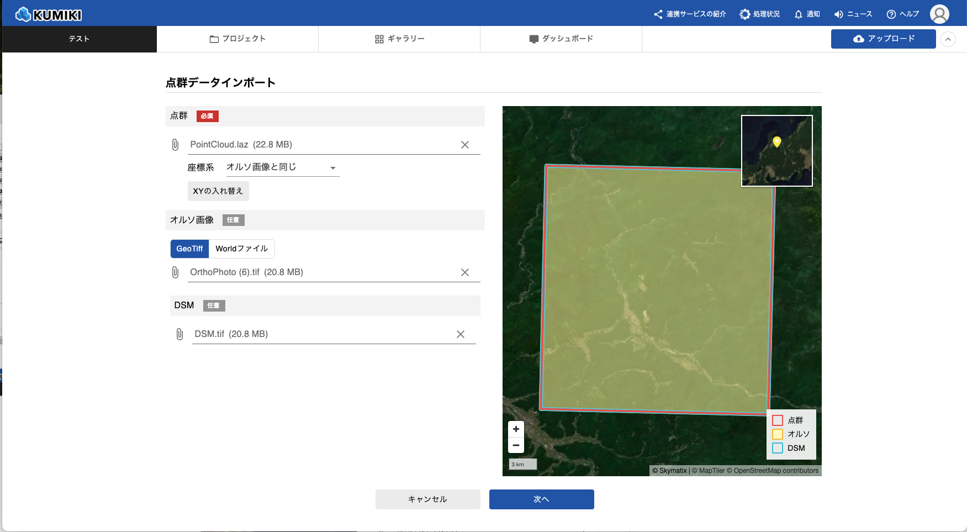
Task: Click the red 点群 legend swatch
Action: 778,420
